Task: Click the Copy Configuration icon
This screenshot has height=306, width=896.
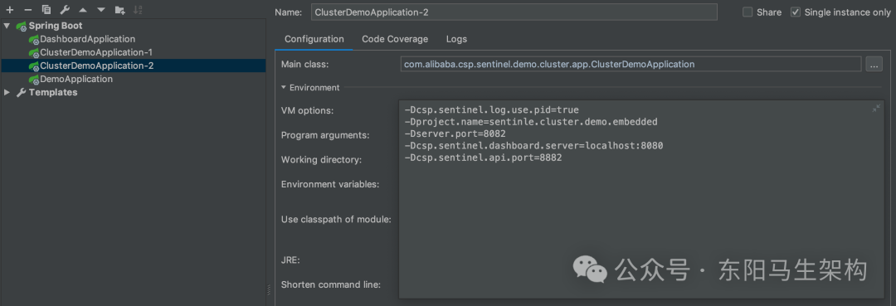Action: tap(46, 10)
